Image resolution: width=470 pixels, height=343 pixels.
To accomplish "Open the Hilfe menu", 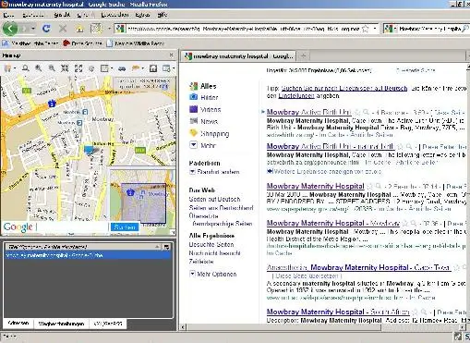I will coord(162,15).
